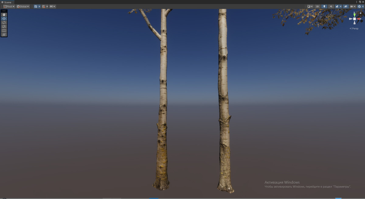Toggle grid visibility in Scene view

click(x=36, y=6)
